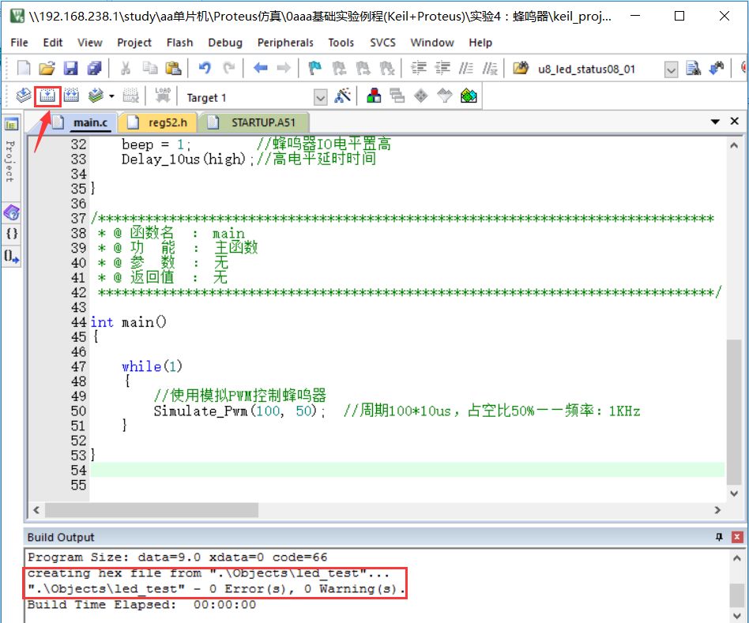Open Manage Run-Time Environment icon
Image resolution: width=749 pixels, height=623 pixels.
(421, 96)
